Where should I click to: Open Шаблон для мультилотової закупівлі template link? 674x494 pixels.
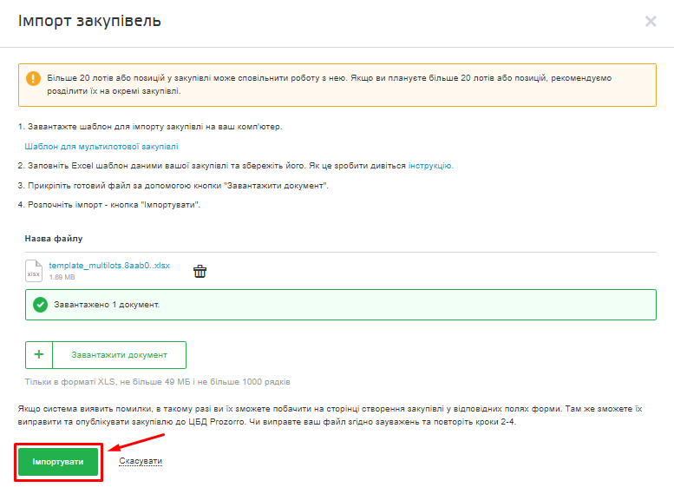pyautogui.click(x=101, y=147)
